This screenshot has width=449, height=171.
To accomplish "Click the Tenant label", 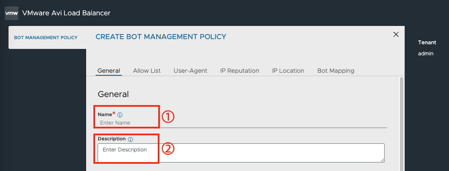I will click(x=427, y=43).
